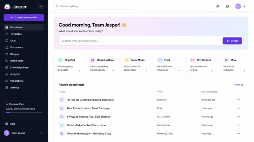This screenshot has height=142, width=254.
Task: Click the arrow on the Email card
Action: click(179, 70)
